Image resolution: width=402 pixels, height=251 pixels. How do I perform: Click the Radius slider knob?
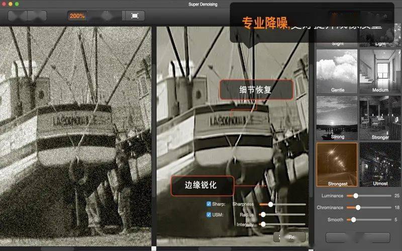point(263,214)
